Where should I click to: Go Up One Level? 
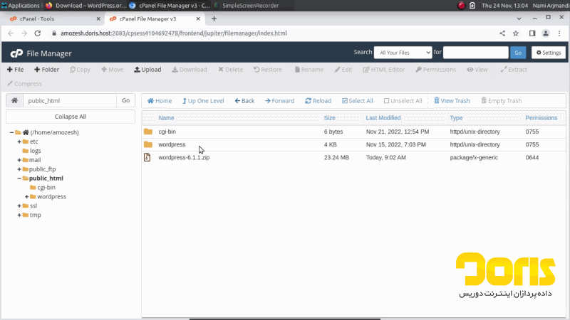203,101
